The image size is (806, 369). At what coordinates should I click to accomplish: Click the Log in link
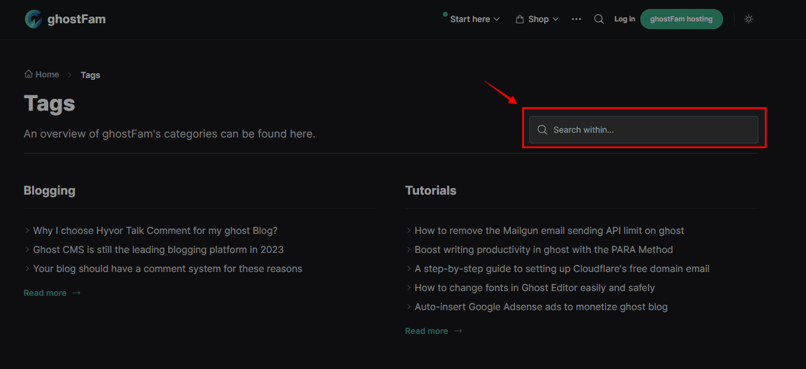pyautogui.click(x=624, y=18)
